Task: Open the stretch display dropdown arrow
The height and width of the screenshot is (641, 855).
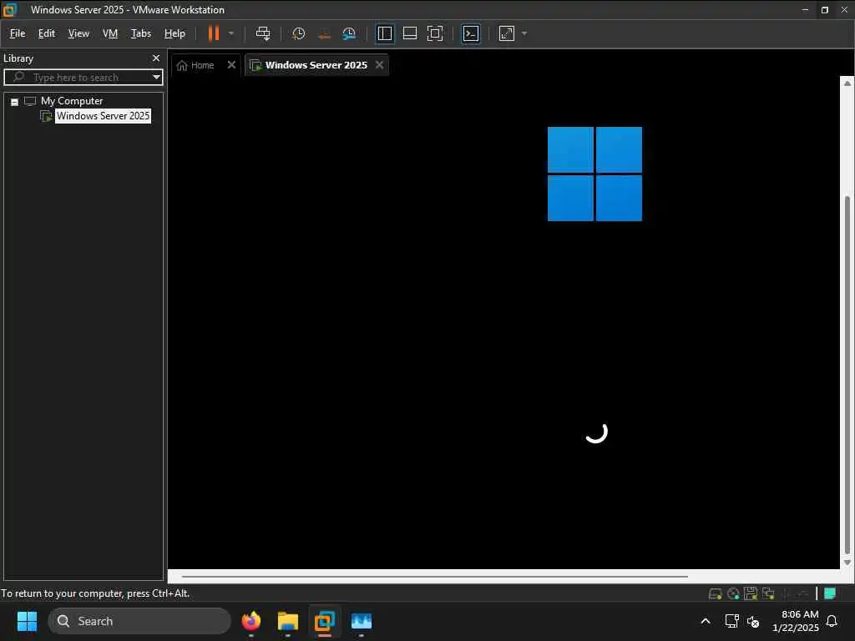Action: pos(524,33)
